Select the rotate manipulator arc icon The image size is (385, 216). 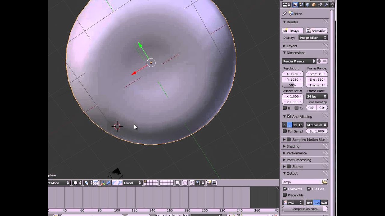pos(114,183)
